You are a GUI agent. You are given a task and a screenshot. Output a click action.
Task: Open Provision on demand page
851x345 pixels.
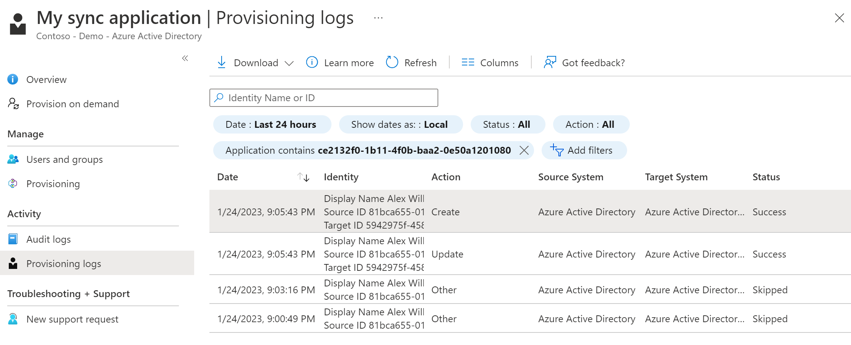(x=72, y=104)
